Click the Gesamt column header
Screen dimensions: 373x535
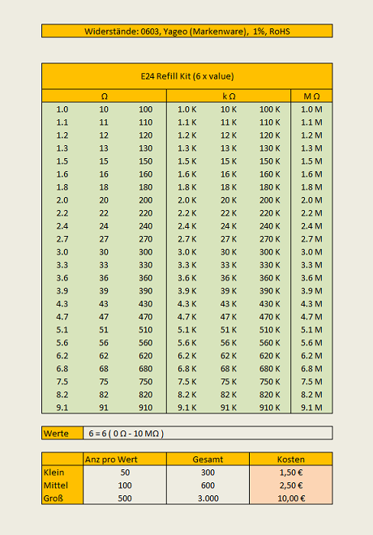[208, 460]
